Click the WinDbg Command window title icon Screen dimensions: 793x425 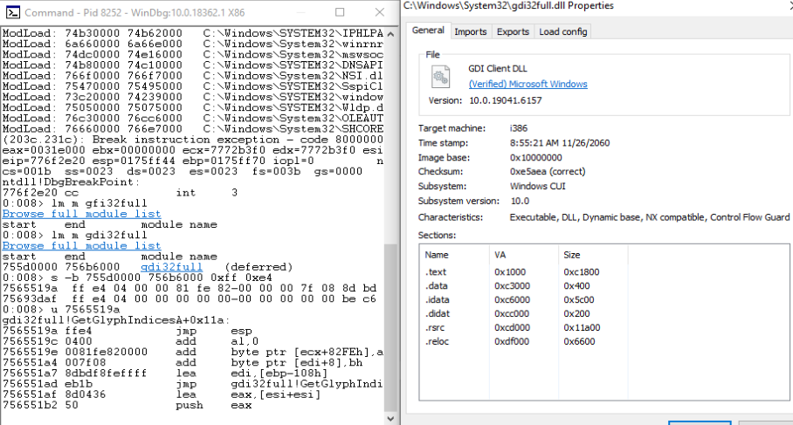pos(12,12)
